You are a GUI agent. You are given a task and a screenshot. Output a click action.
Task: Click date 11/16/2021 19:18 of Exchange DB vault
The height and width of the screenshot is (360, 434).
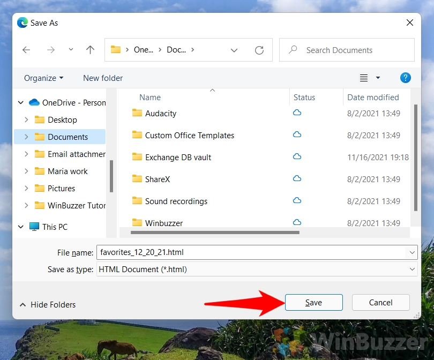(378, 157)
